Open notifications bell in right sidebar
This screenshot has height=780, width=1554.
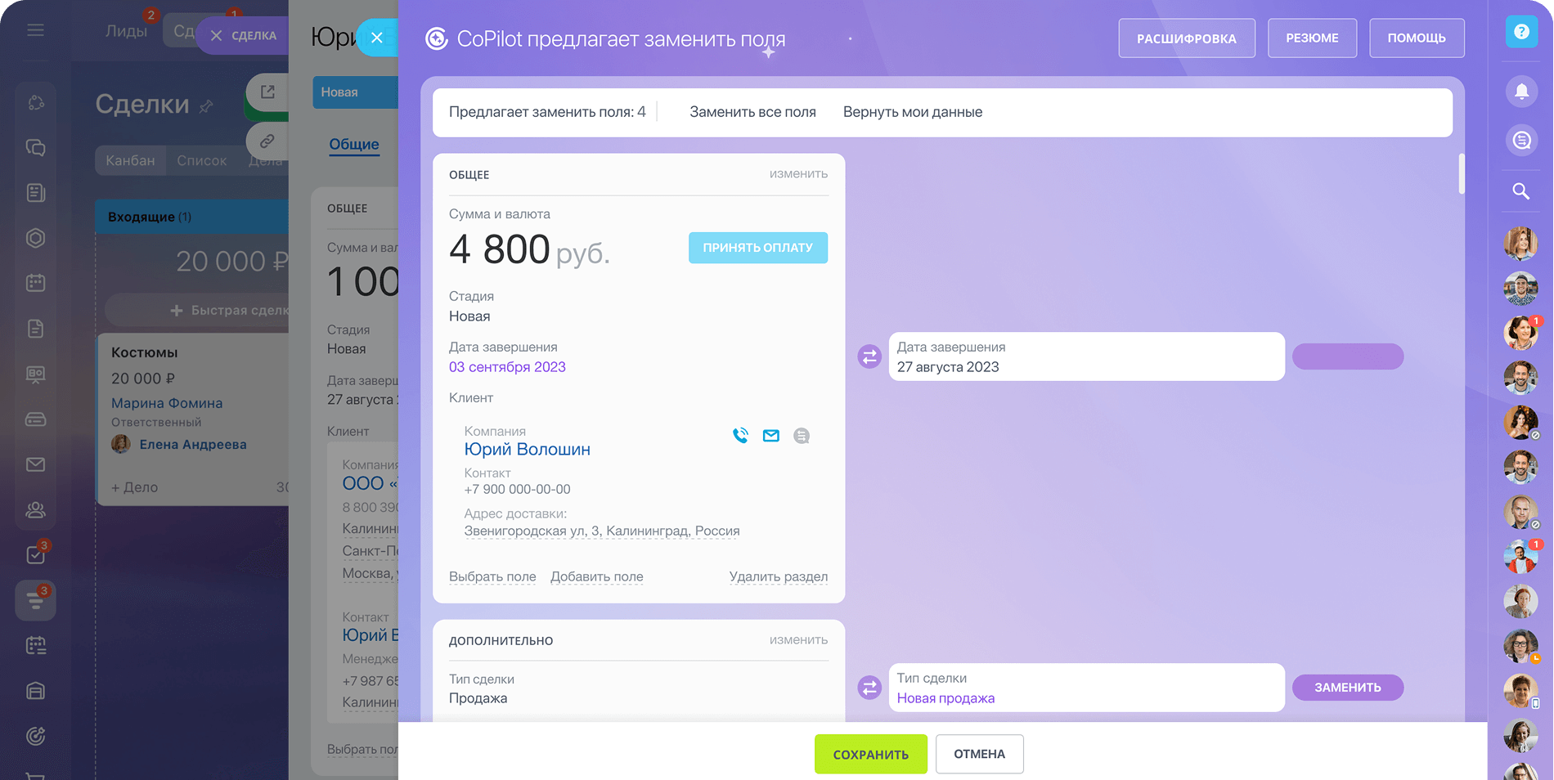pos(1521,91)
